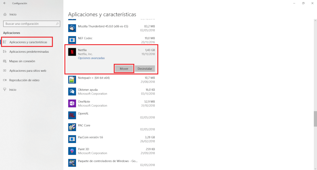Select the Obtener ayuda entry
The width and height of the screenshot is (317, 170).
click(x=112, y=92)
